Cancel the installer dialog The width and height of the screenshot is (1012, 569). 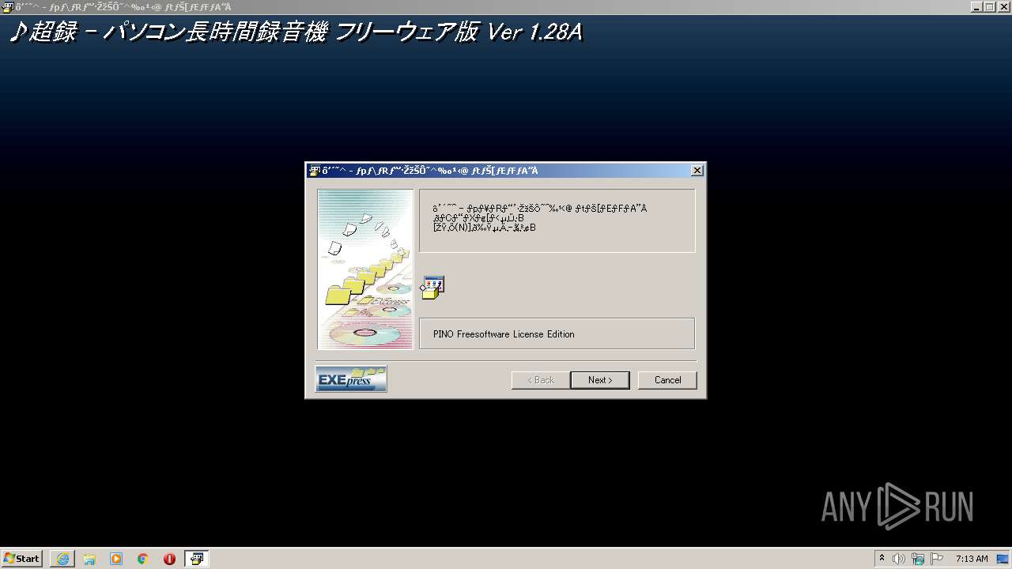click(667, 380)
